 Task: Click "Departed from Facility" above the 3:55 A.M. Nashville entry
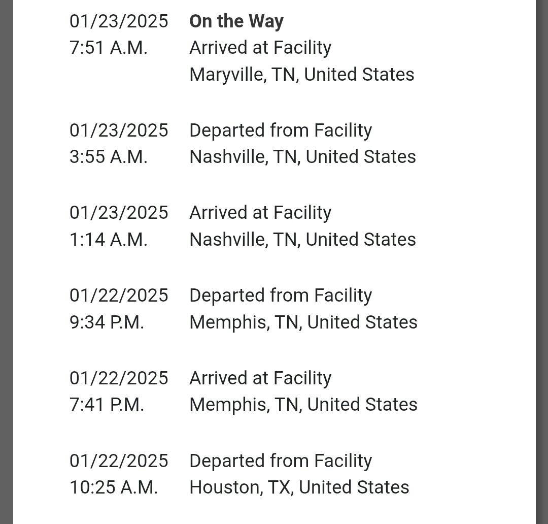pos(281,130)
